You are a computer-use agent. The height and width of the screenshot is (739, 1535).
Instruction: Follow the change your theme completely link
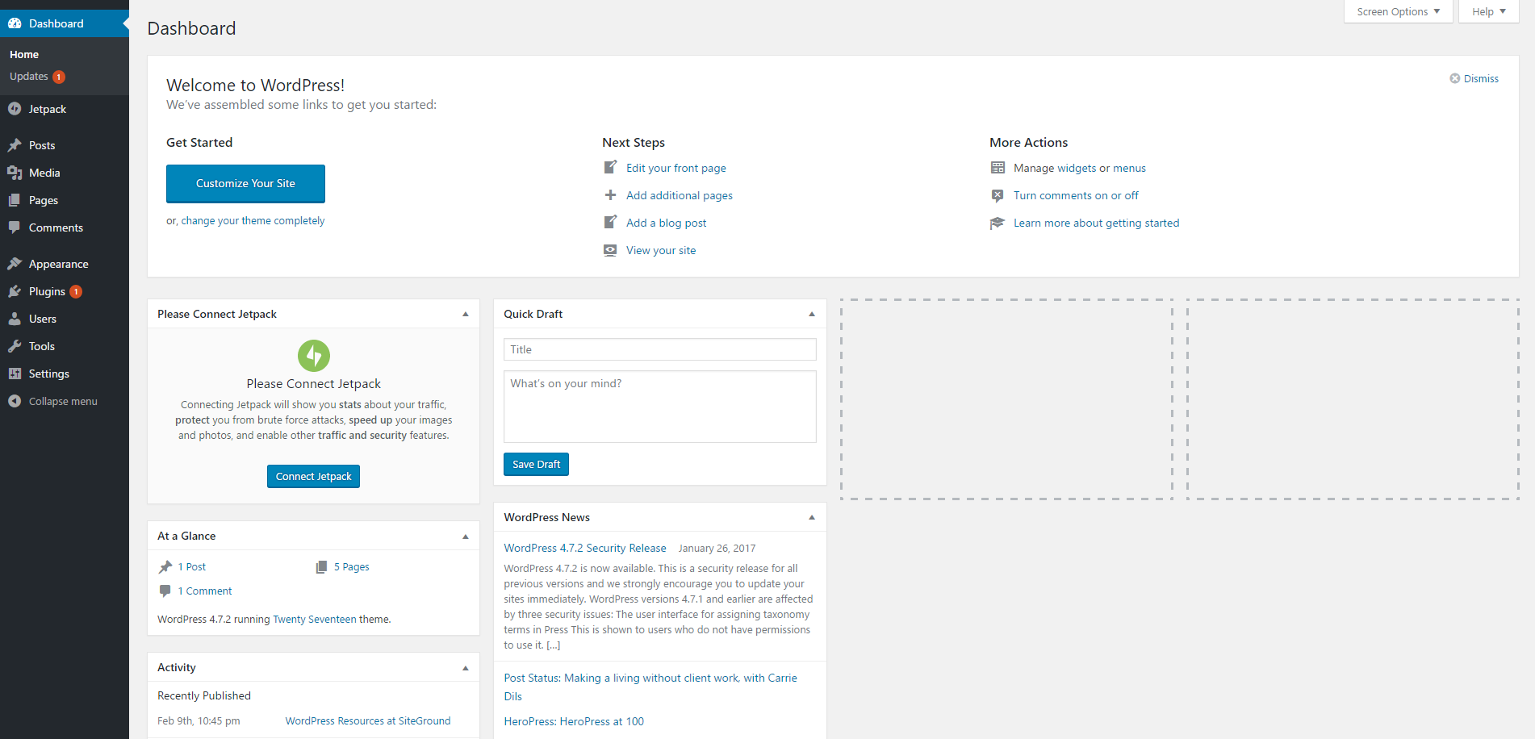click(253, 220)
